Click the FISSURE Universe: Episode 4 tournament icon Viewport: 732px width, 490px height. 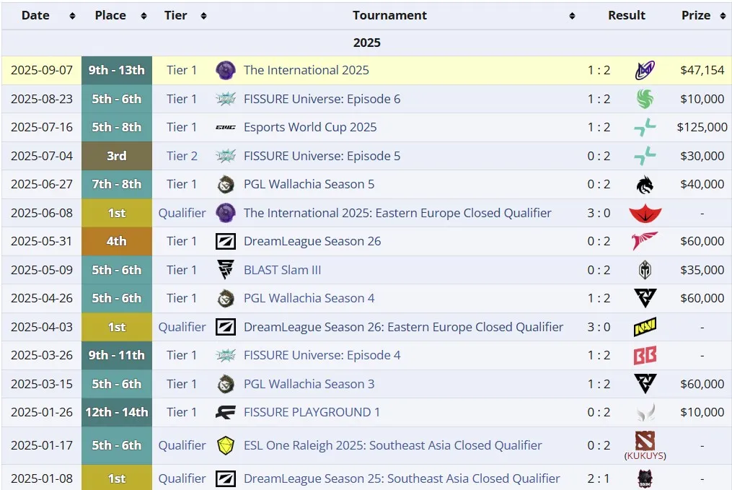tap(226, 356)
